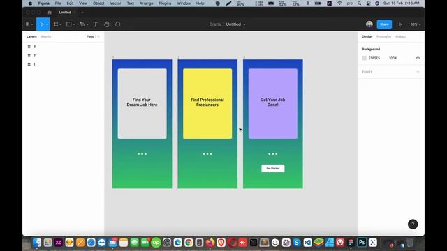Open the Figma main menu icon
Image resolution: width=447 pixels, height=251 pixels.
tap(28, 24)
